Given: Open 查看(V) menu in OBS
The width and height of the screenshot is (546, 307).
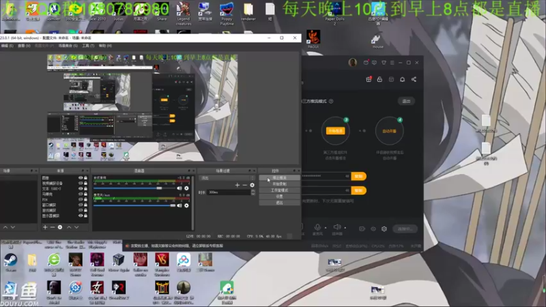Looking at the screenshot, I should 24,46.
